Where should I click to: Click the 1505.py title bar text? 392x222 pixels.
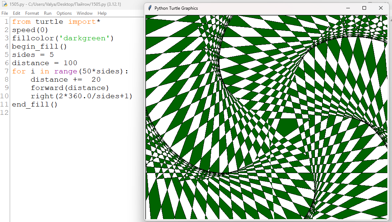click(x=65, y=4)
